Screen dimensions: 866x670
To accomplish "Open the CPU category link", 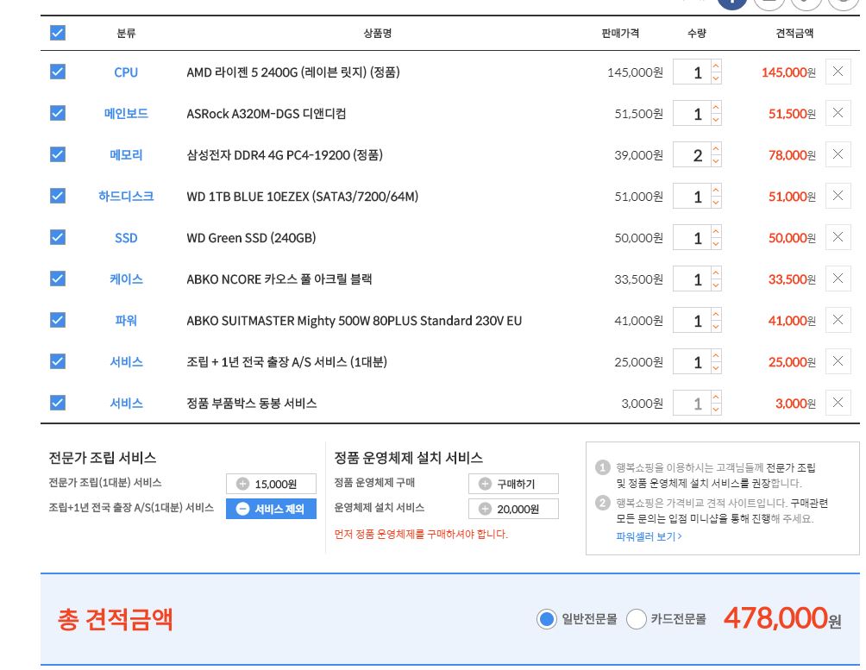I will 126,72.
